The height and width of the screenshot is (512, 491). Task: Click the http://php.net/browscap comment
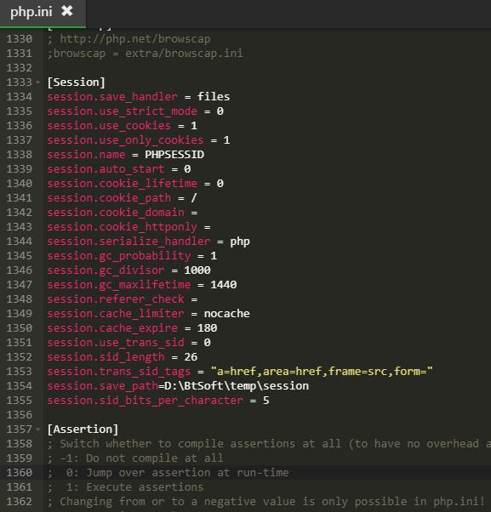click(x=128, y=39)
